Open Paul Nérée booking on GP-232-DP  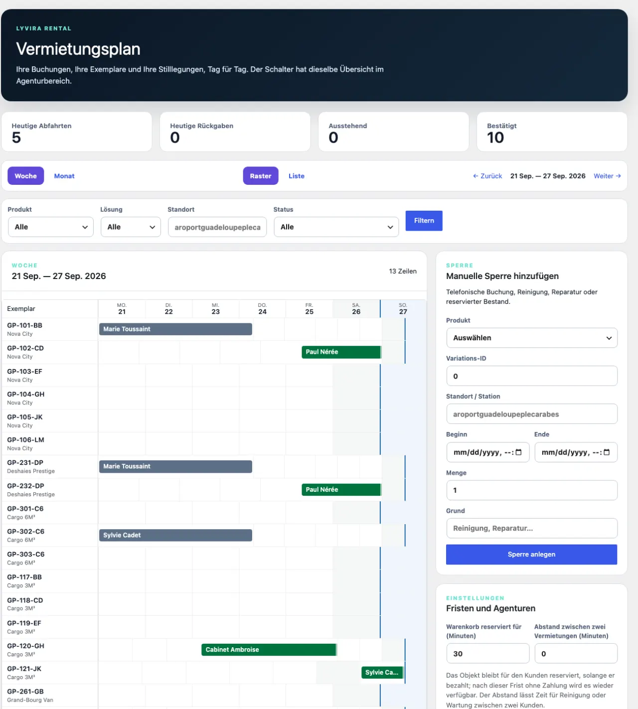(x=341, y=490)
